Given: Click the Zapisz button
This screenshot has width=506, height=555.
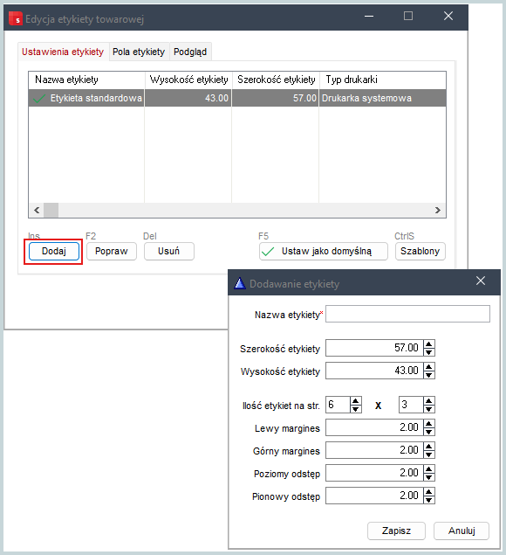Looking at the screenshot, I should point(396,531).
